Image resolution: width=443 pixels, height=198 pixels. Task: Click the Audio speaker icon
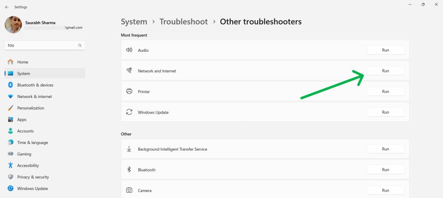129,50
